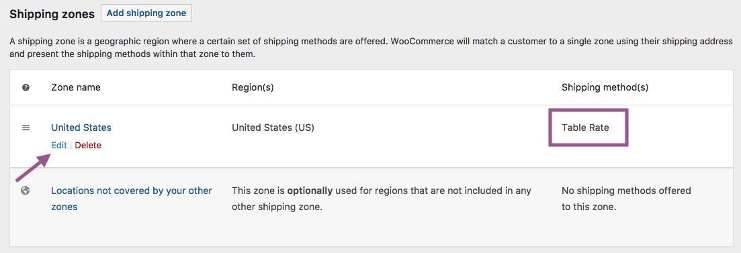Open Locations not covered by your other zones
The width and height of the screenshot is (741, 253).
coord(132,199)
